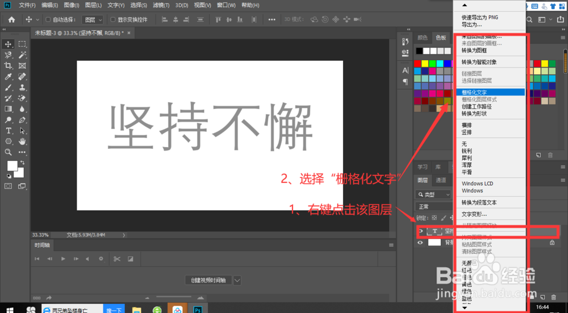Click the three-dots align options icon
Image resolution: width=568 pixels, height=313 pixels.
[x=272, y=19]
